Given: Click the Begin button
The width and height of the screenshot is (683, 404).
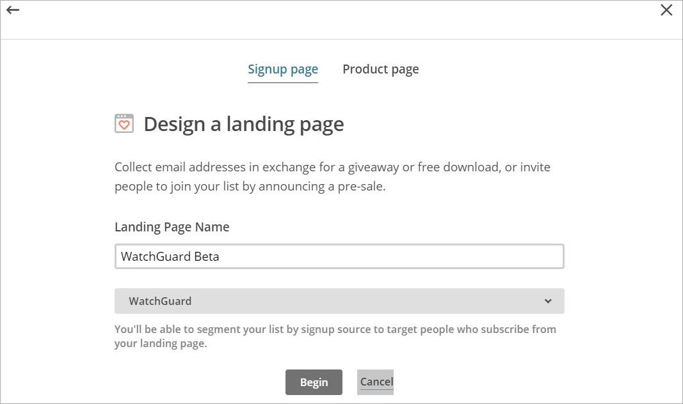Looking at the screenshot, I should click(314, 382).
